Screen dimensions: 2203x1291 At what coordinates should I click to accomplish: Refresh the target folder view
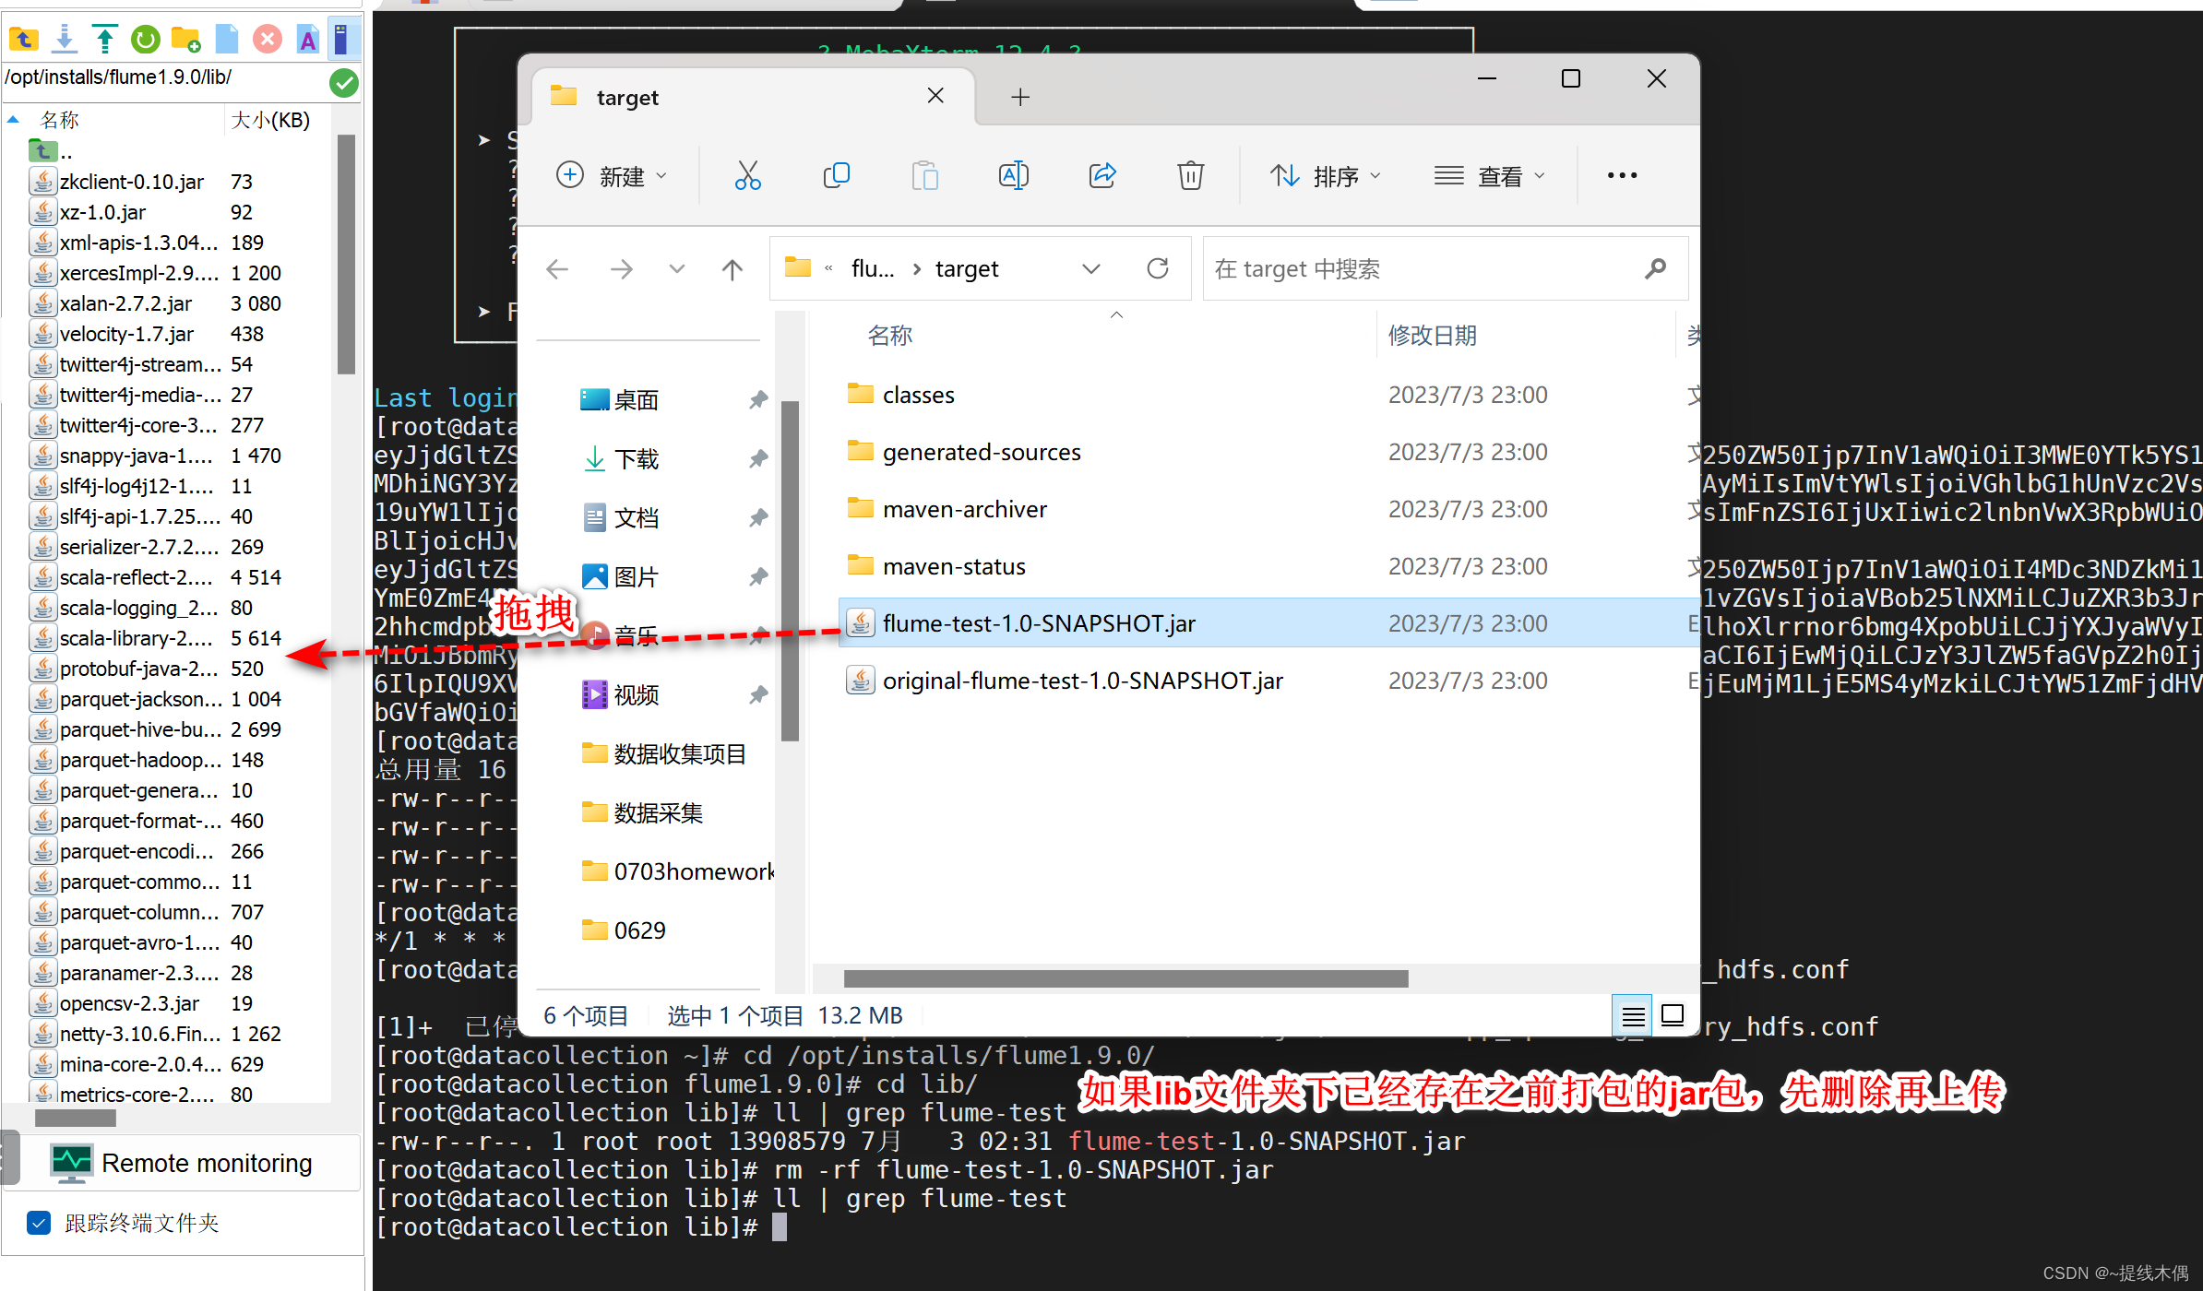1158,269
